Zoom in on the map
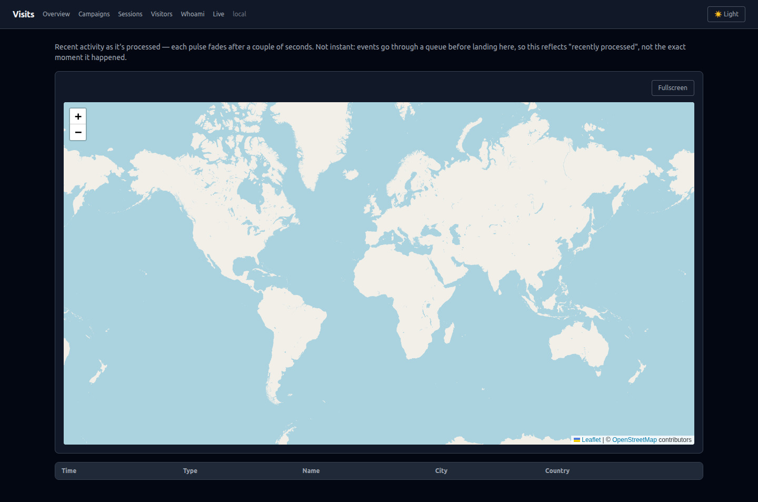 click(x=78, y=116)
